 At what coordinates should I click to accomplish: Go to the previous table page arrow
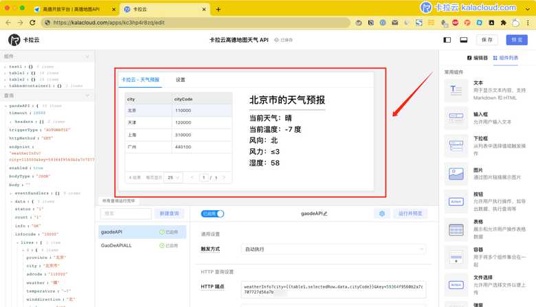(x=192, y=178)
